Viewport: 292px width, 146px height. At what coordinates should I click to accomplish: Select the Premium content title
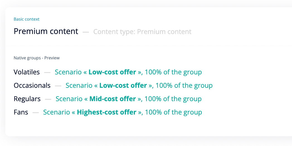point(46,31)
